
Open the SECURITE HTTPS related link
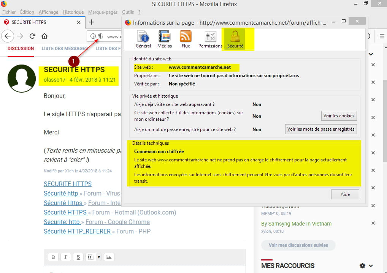(x=68, y=184)
